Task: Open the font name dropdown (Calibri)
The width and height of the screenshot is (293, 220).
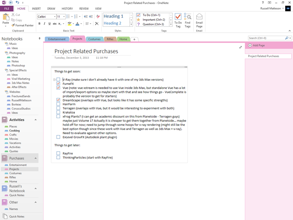Action: 55,17
